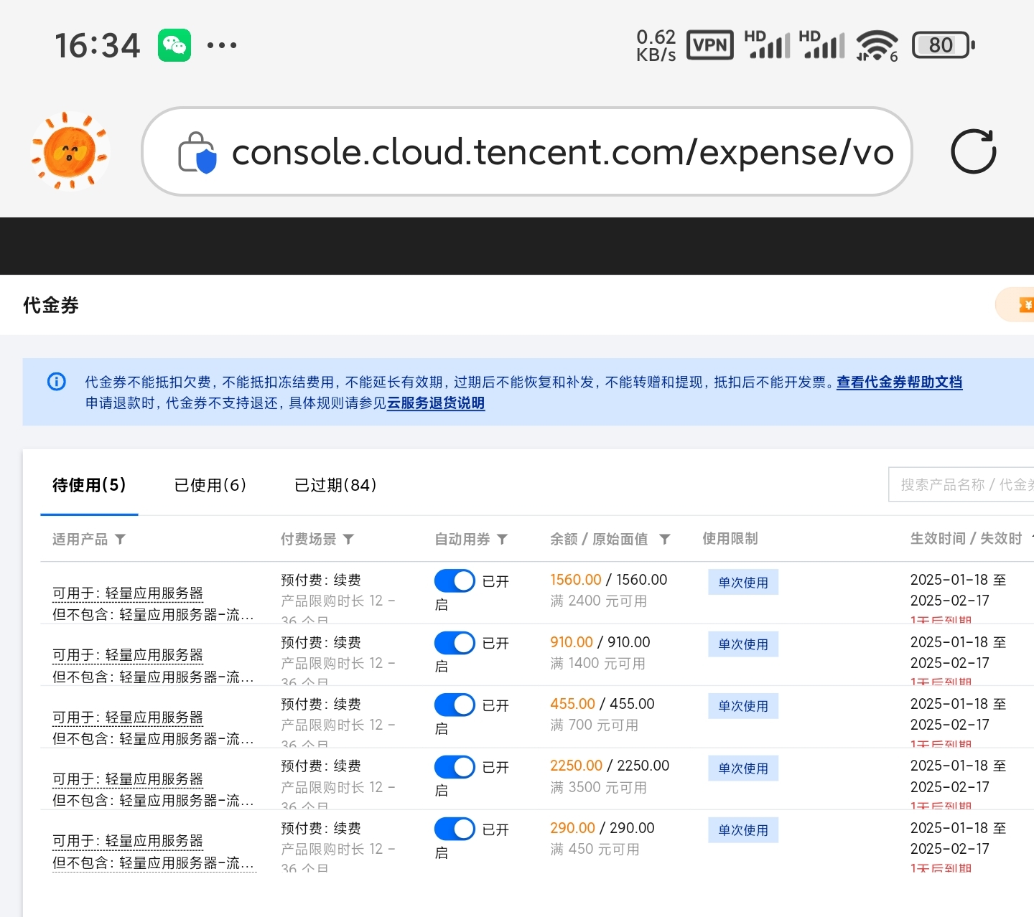This screenshot has height=917, width=1034.
Task: Turn off auto-use toggle for the 455.00 voucher
Action: (x=455, y=705)
